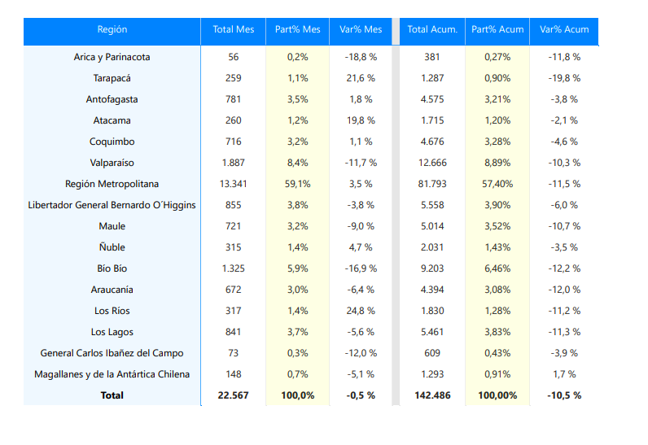Select the Región Metropolitana row label
The image size is (648, 445).
click(112, 184)
